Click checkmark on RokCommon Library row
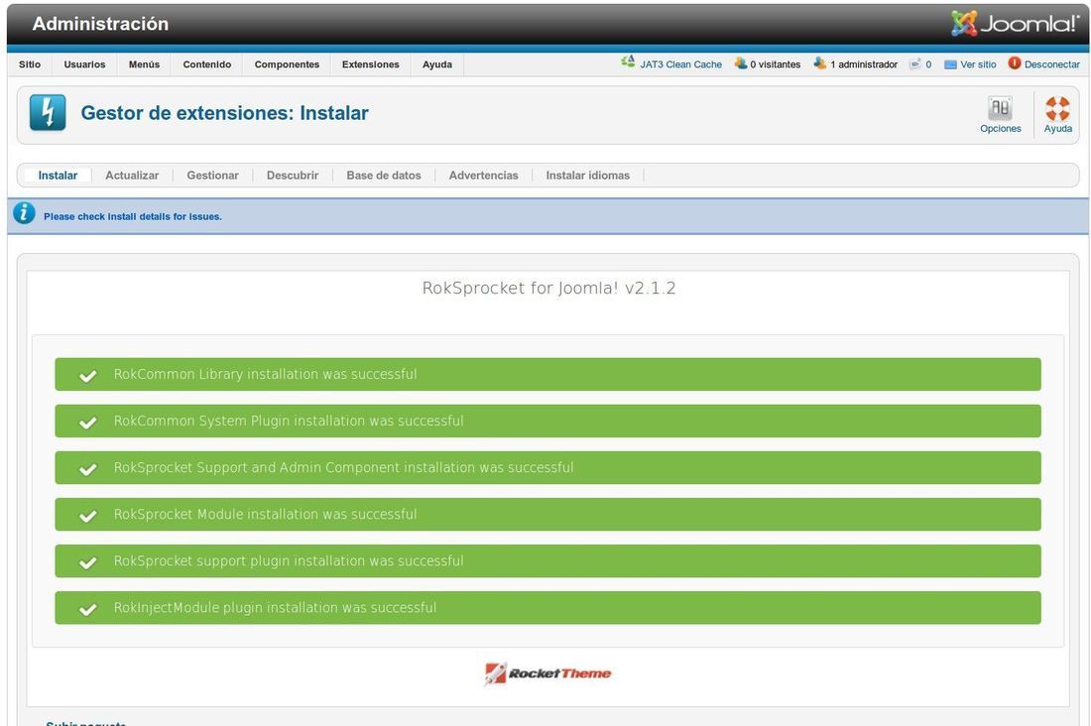The image size is (1091, 726). [x=87, y=376]
